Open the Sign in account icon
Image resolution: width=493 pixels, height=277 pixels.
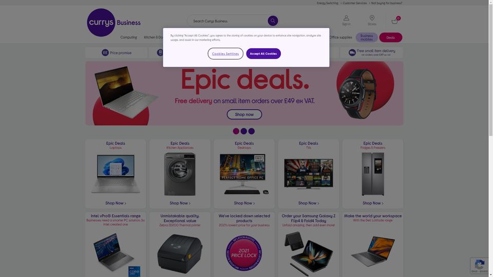pos(346,18)
